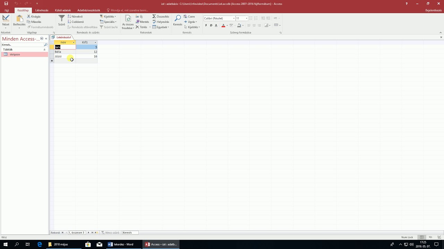
Task: Collapse the Táblák group
Action: pyautogui.click(x=44, y=50)
